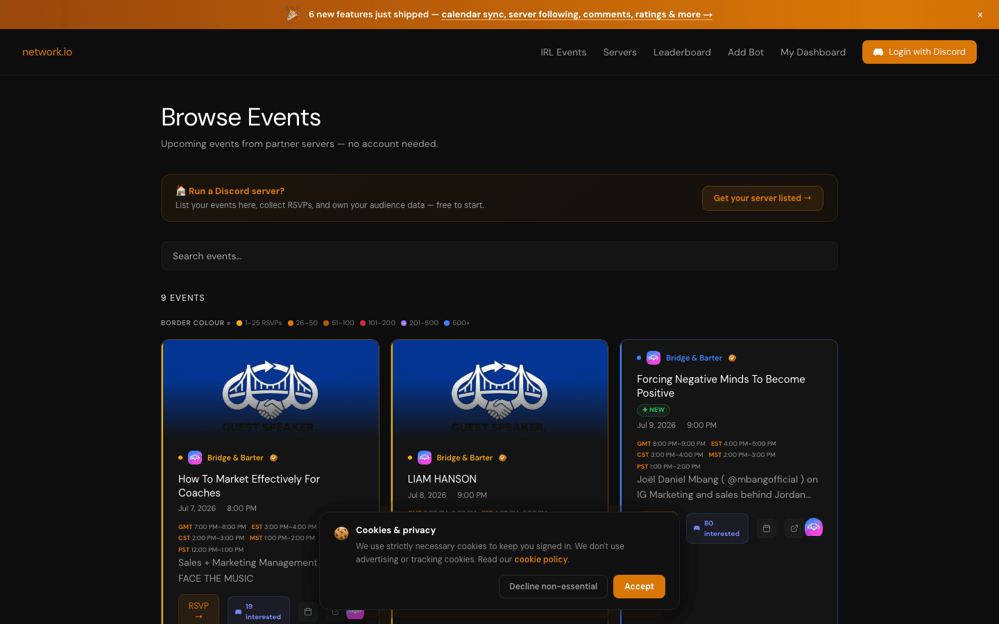
Task: Click round server avatar on Forcing Negative Minds card footer
Action: coord(814,528)
